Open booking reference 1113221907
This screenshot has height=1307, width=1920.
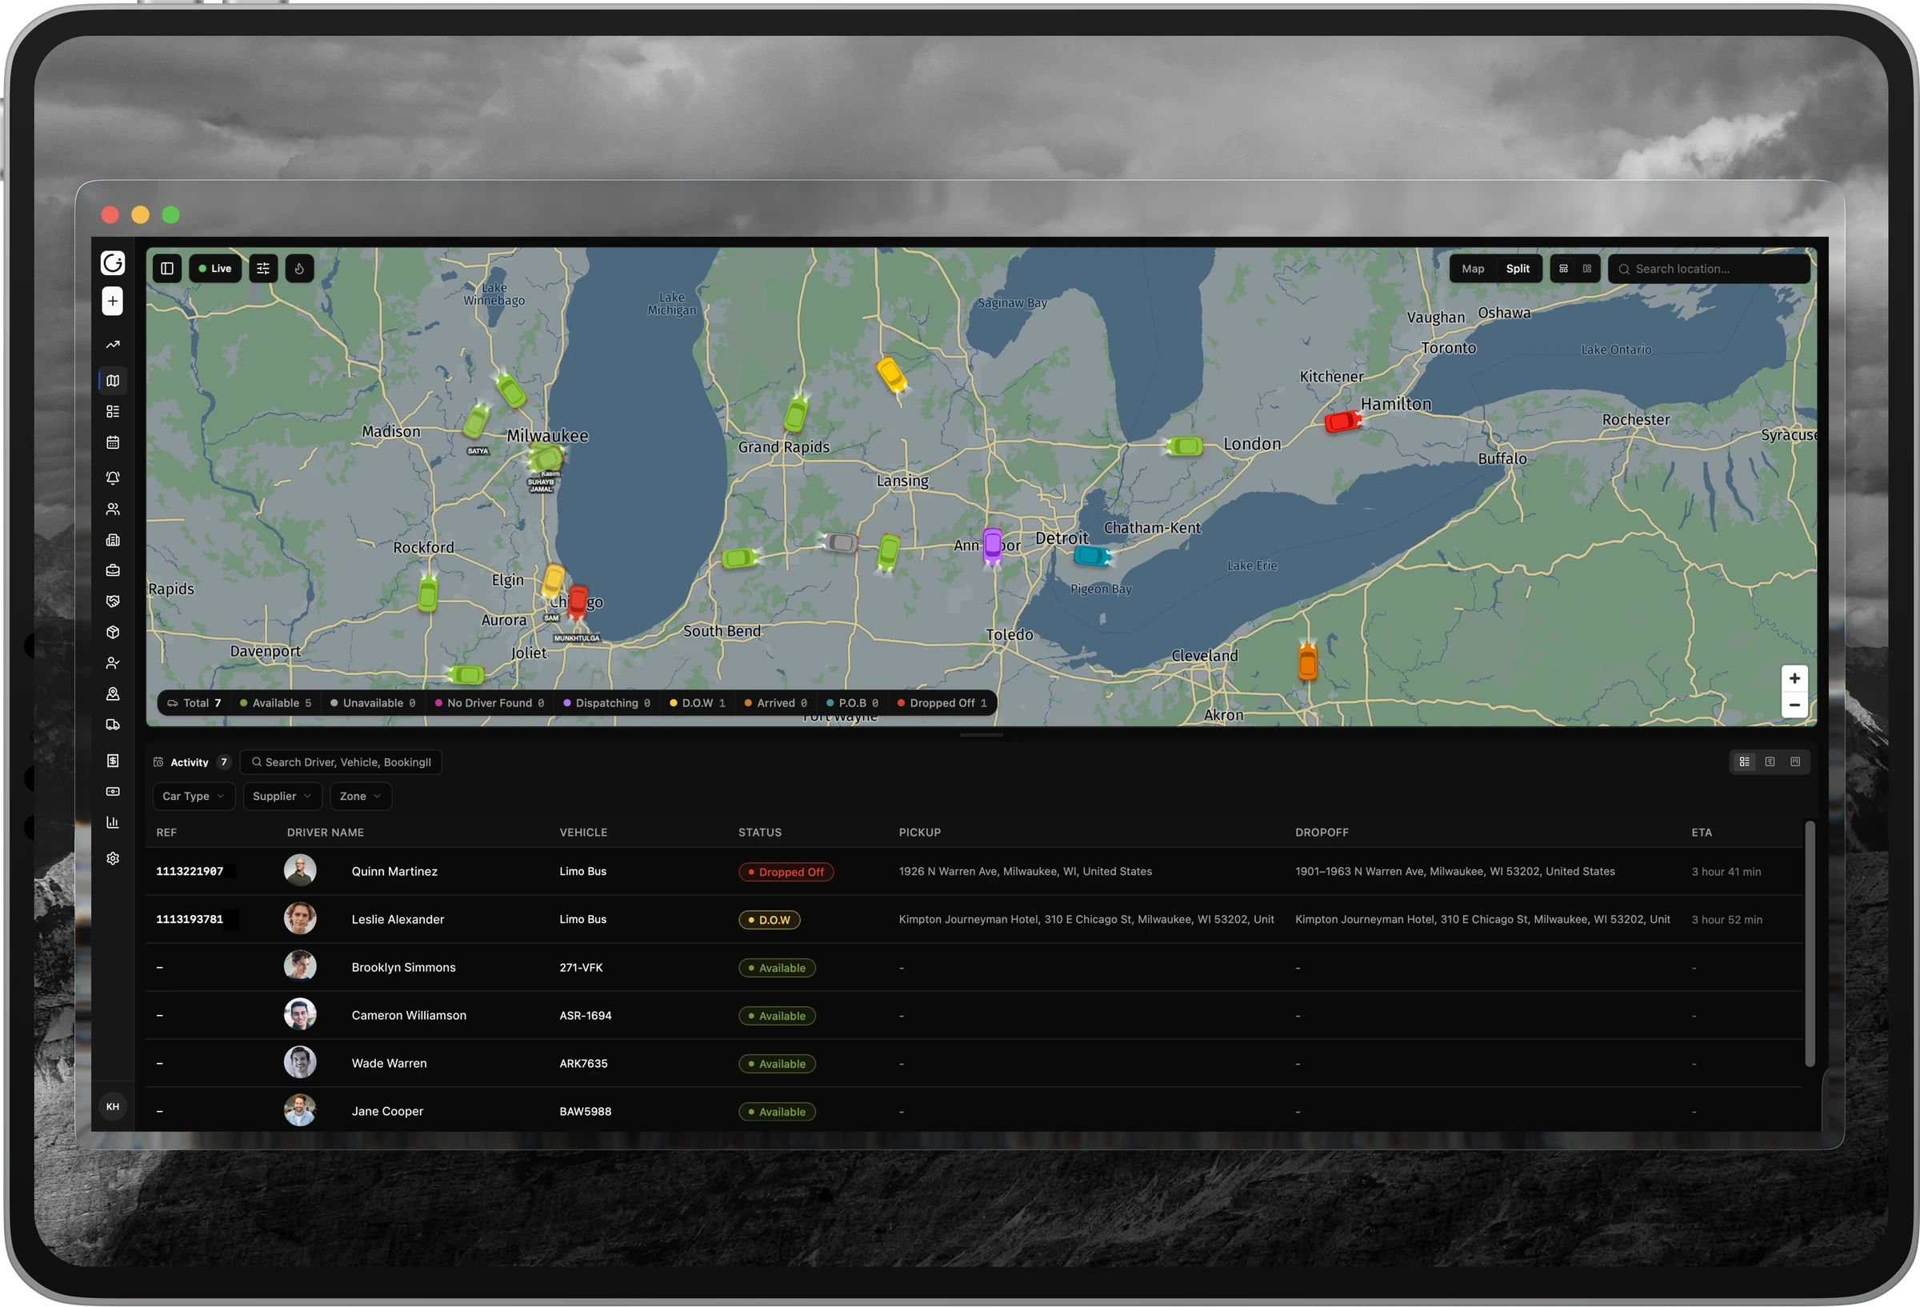click(190, 872)
